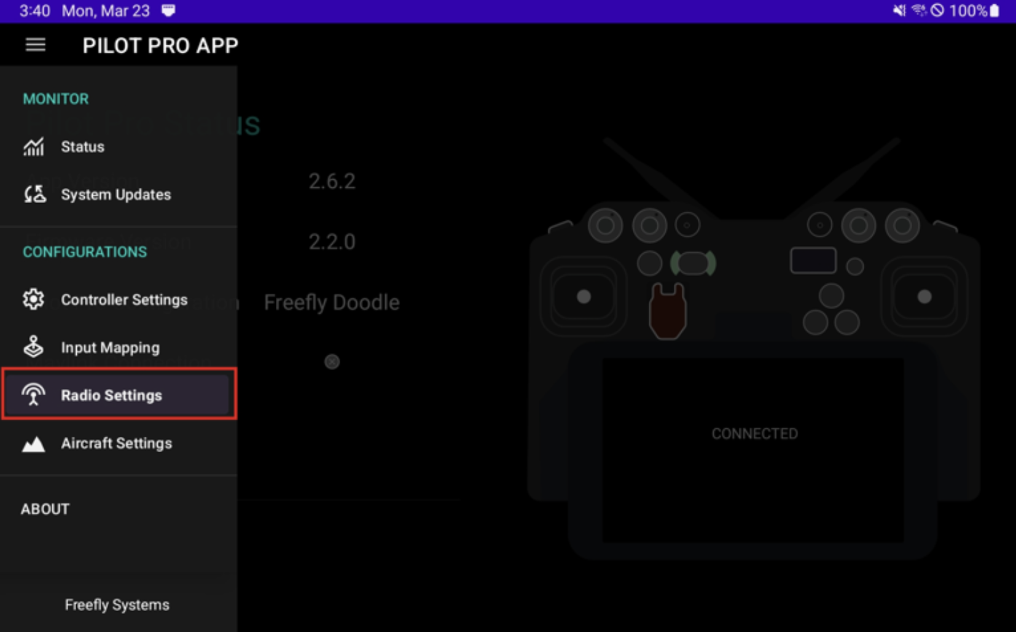Click the notification icon beside the date
Image resolution: width=1016 pixels, height=632 pixels.
(x=168, y=10)
